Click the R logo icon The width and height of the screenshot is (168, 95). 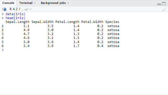(x=4, y=9)
